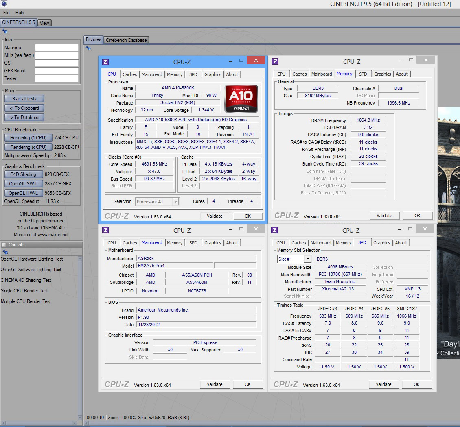Click the Z icon of the SPD window
The height and width of the screenshot is (427, 460).
[275, 230]
